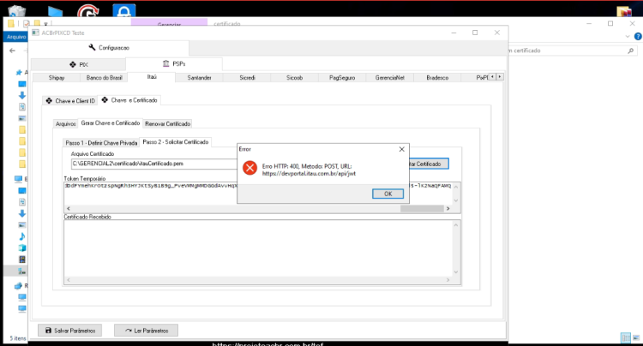643x346 pixels.
Task: Open the Banco do Brasil tab
Action: tap(104, 78)
